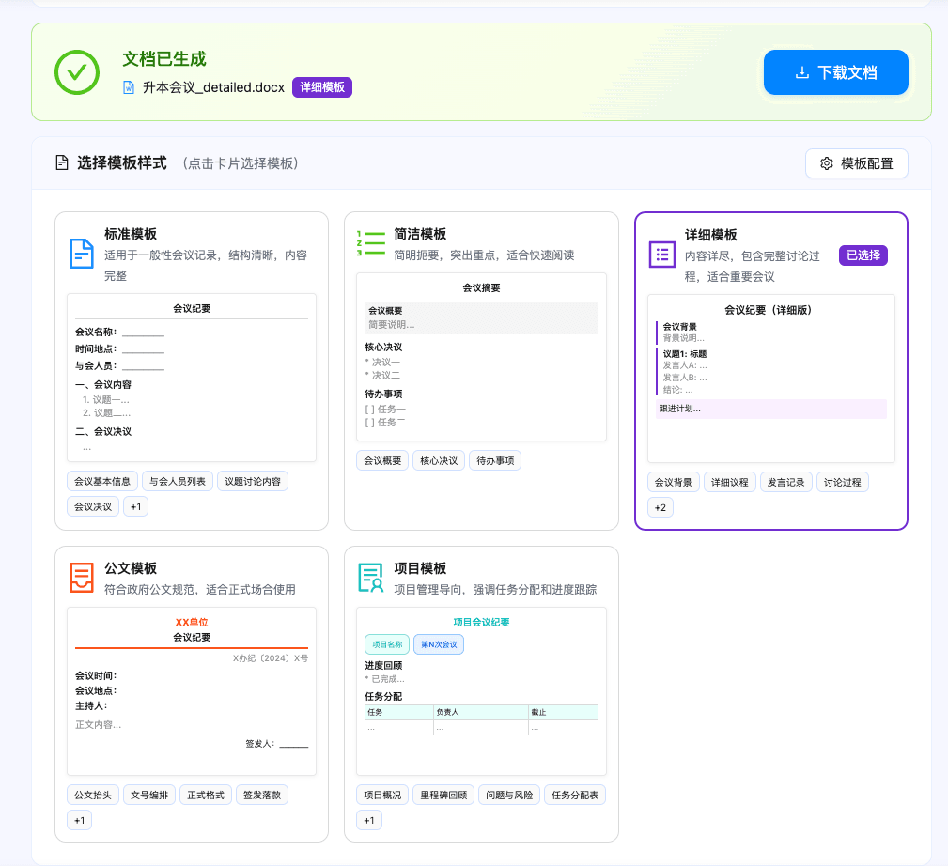Click the green 简洁模板 numbered-list icon
Image resolution: width=948 pixels, height=866 pixels.
tap(370, 243)
